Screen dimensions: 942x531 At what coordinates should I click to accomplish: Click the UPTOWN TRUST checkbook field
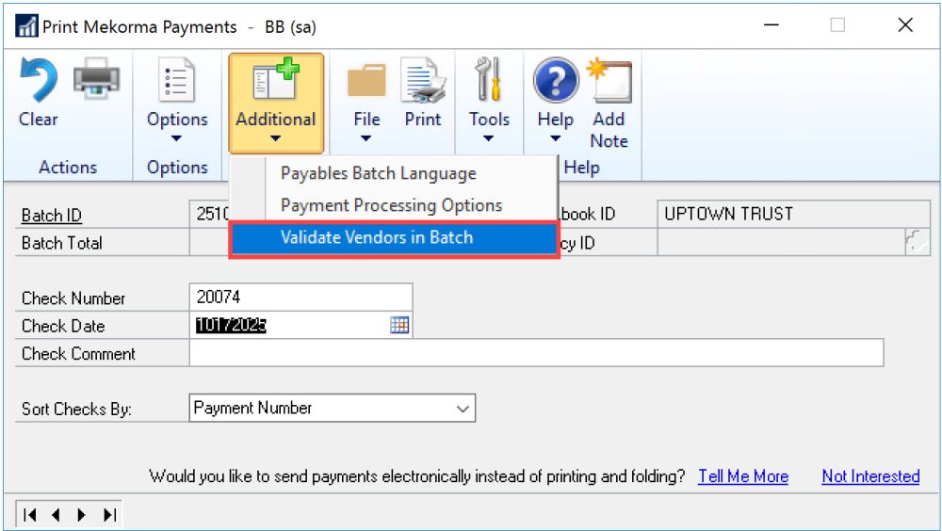click(x=793, y=214)
